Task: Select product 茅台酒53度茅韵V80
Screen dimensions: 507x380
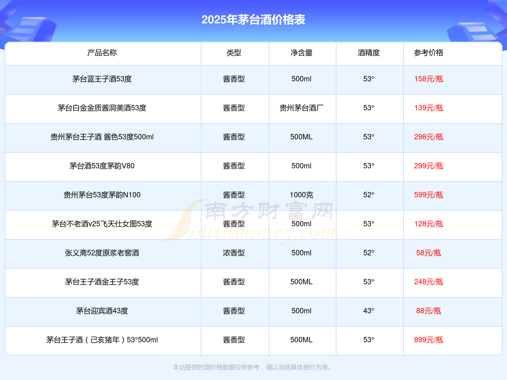Action: [x=102, y=166]
